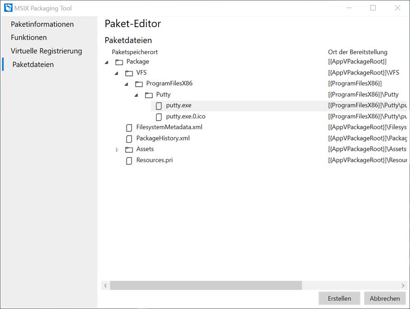Click the [{AppVPackageRoot}]\VFS deployment path
Screen dimensions: 410x309
[x=364, y=73]
